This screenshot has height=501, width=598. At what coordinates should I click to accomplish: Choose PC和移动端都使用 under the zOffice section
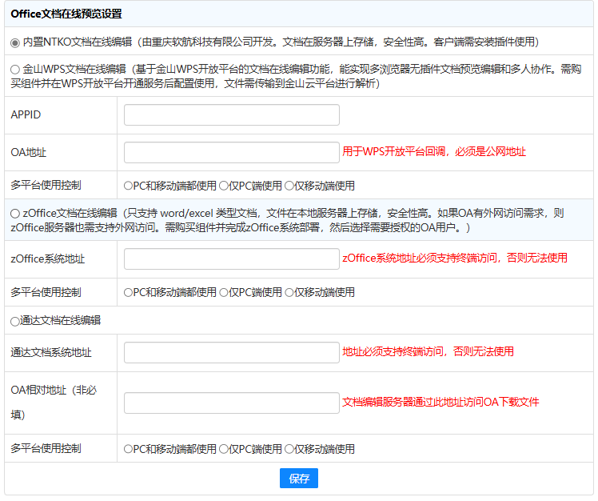pyautogui.click(x=129, y=293)
